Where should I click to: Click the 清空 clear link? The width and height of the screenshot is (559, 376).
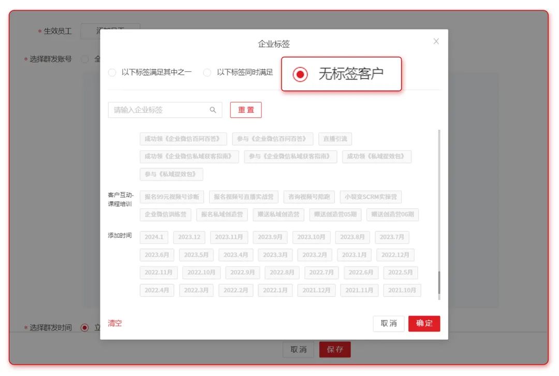click(114, 323)
